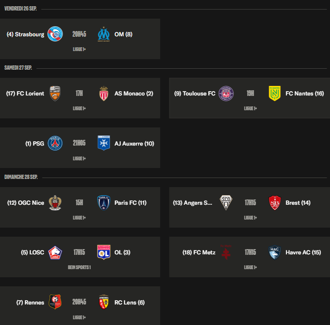Viewport: 330px width, 325px height.
Task: Select the 20H45 Strasbourg–OM kickoff time
Action: click(79, 34)
